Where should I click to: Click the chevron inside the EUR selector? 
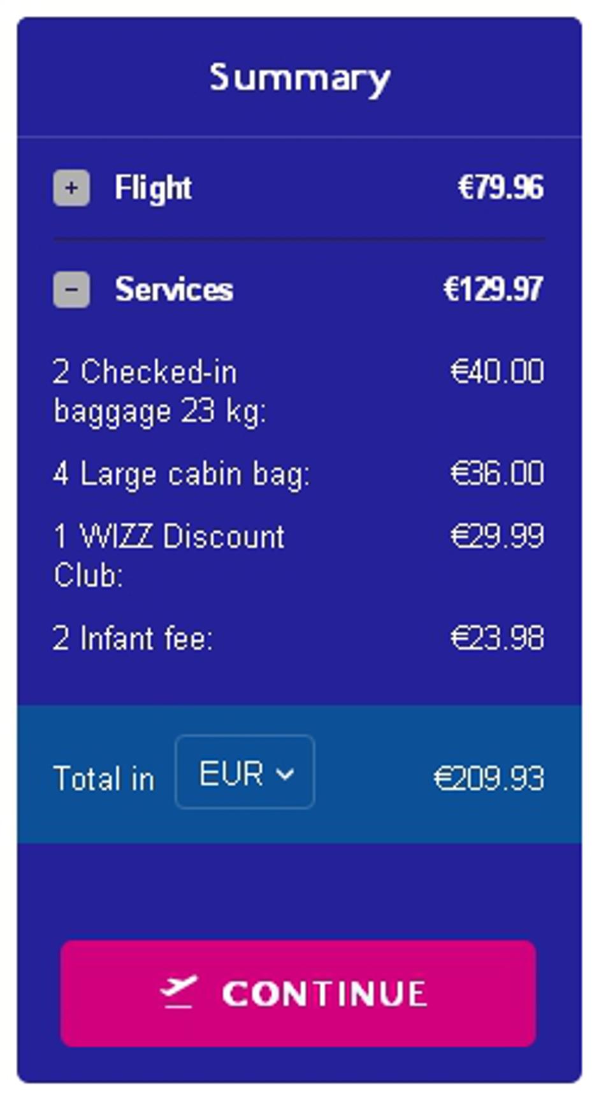point(285,773)
